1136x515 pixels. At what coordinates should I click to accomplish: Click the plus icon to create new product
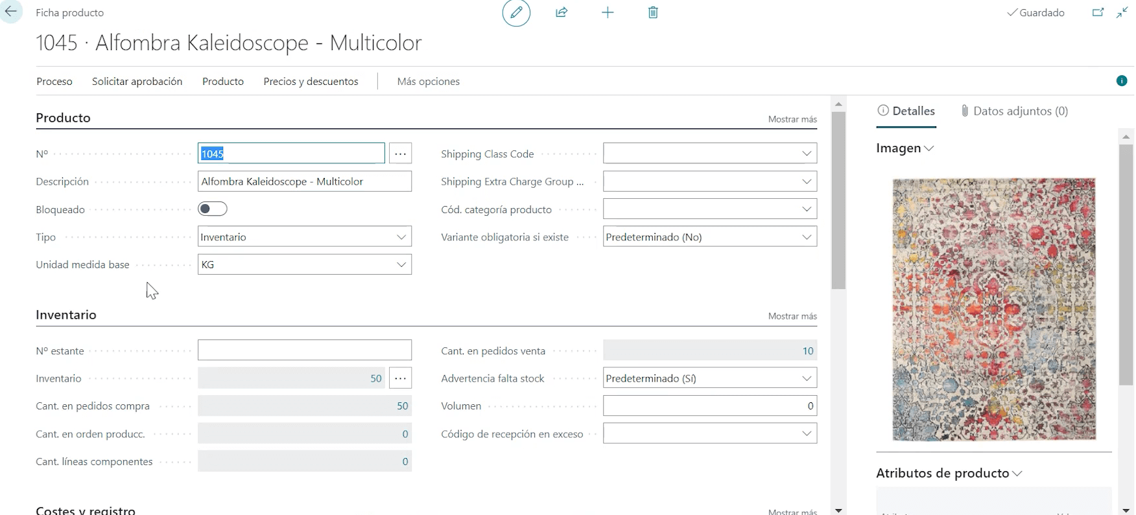[x=608, y=13]
